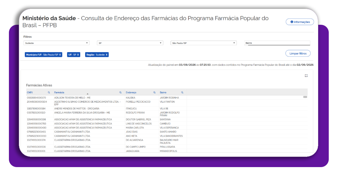Click the KALISKA address cell
338x177 pixels.
pyautogui.click(x=131, y=98)
